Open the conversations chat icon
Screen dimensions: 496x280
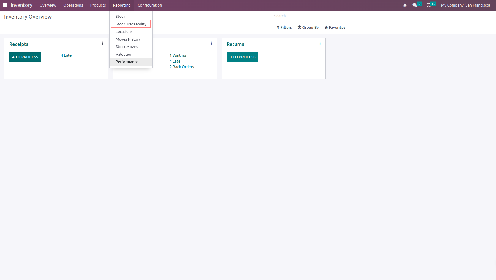pos(415,5)
